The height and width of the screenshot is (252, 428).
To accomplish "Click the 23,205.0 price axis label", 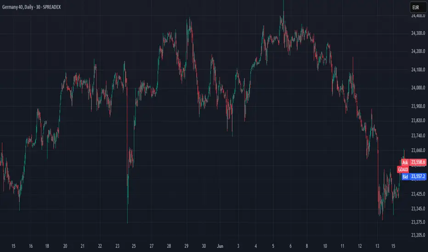I will click(x=418, y=235).
